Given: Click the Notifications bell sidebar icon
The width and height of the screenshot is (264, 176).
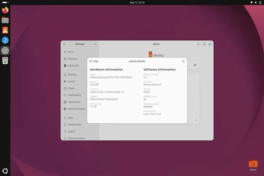Looking at the screenshot, I should [x=65, y=124].
